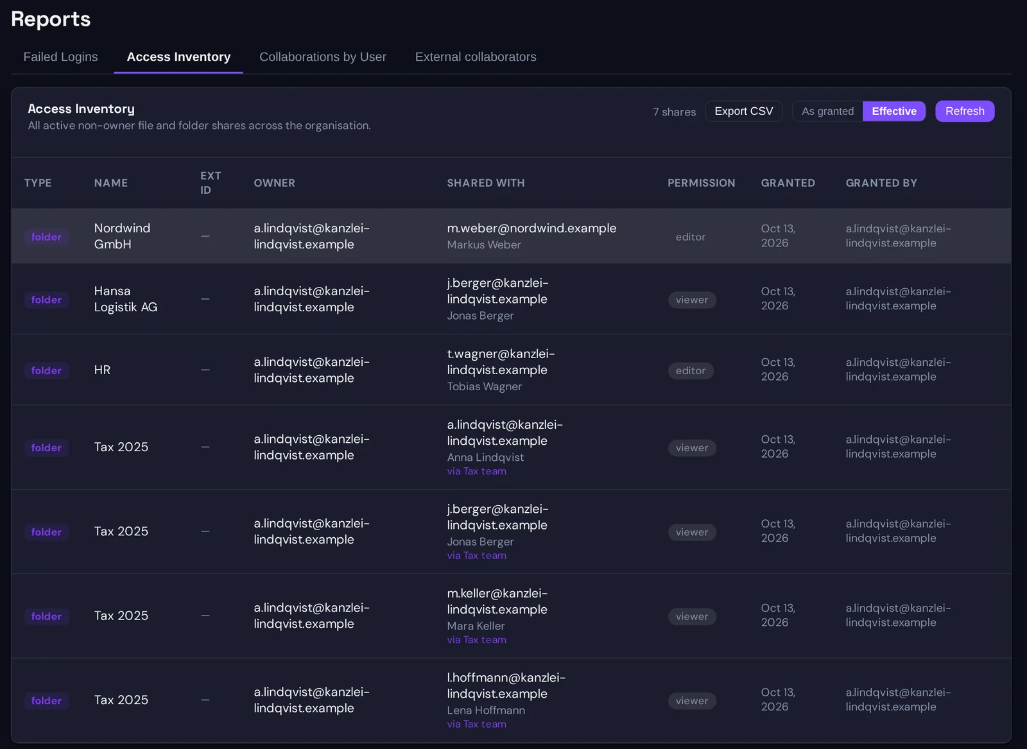Click the SHARED WITH column header
Screen dimensions: 1027x749
pyautogui.click(x=486, y=183)
